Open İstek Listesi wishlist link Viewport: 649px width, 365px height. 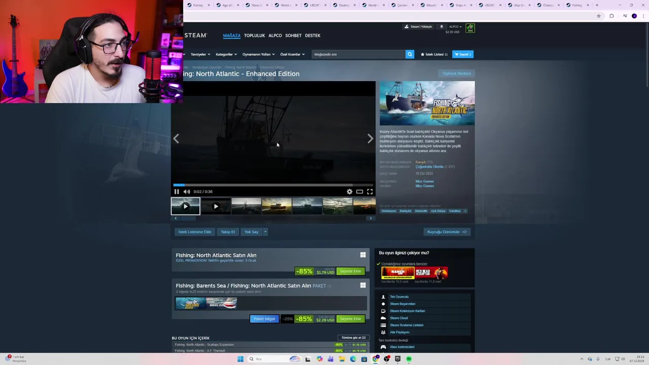[434, 54]
